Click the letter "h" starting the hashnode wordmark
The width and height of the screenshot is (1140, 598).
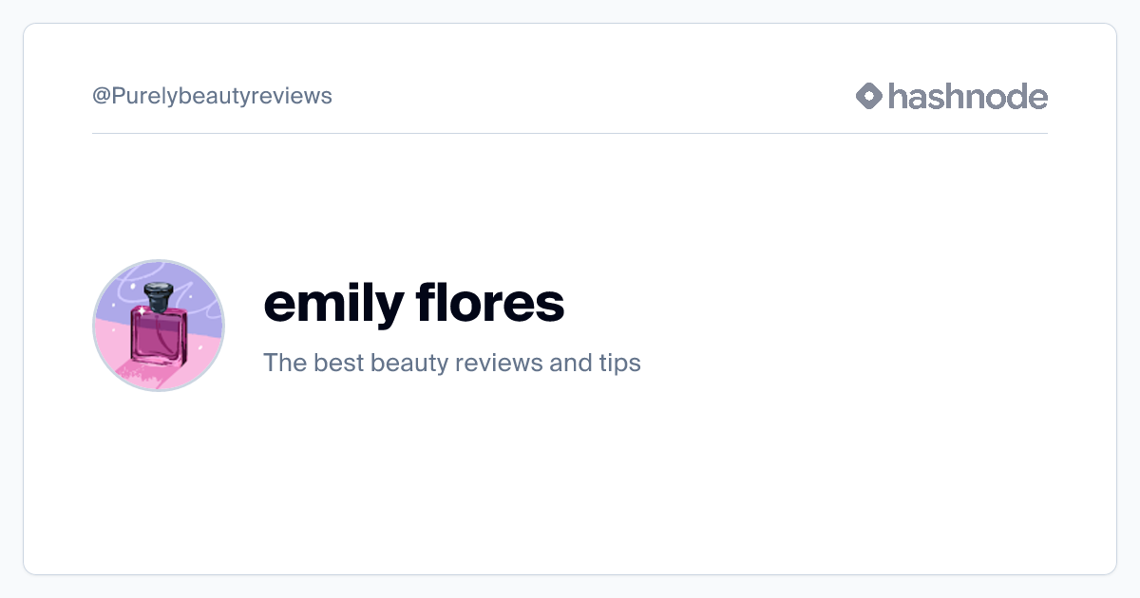pyautogui.click(x=897, y=96)
